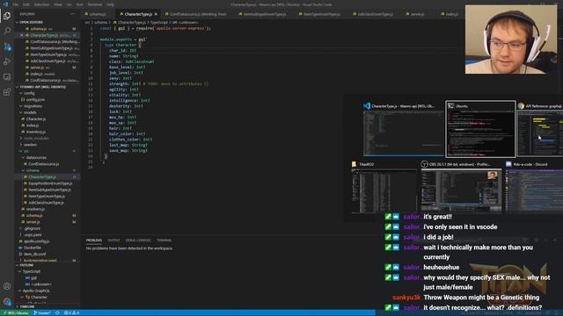Select the Output panel tab
The height and width of the screenshot is (316, 563).
[113, 240]
